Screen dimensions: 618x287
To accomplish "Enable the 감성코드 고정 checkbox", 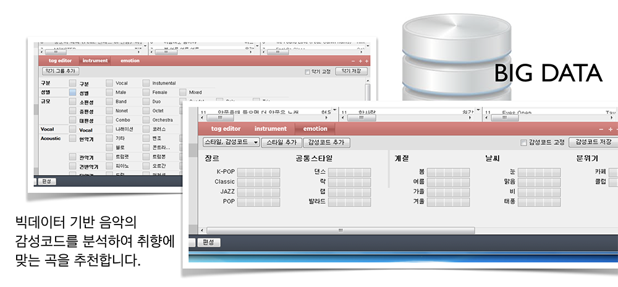I will pyautogui.click(x=523, y=143).
